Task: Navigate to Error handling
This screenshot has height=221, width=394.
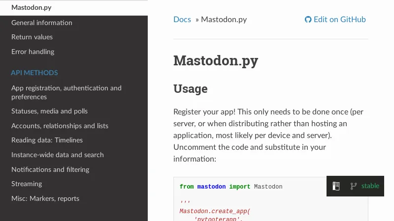Action: click(x=33, y=52)
